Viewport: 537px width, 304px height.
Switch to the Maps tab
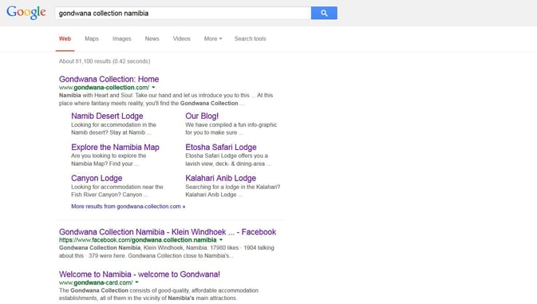(92, 38)
